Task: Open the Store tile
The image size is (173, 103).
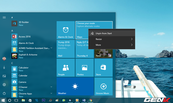Action: (x=104, y=68)
